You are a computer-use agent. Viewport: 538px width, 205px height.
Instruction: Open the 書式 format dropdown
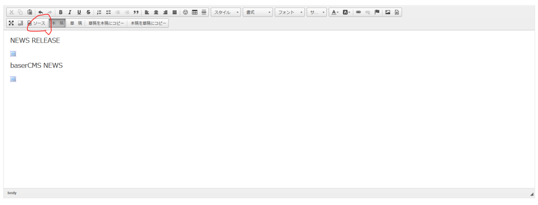point(257,13)
